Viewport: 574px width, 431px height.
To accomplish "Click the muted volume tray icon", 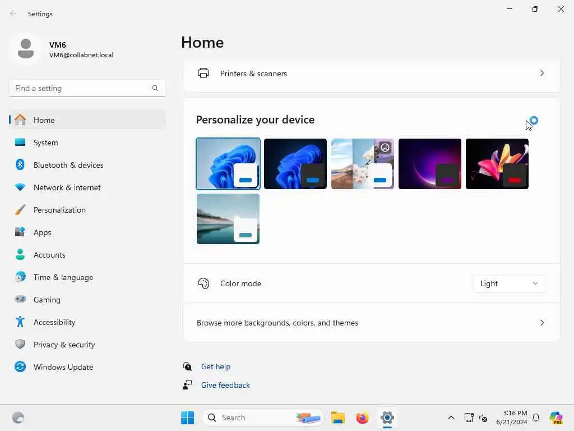I will pyautogui.click(x=483, y=418).
